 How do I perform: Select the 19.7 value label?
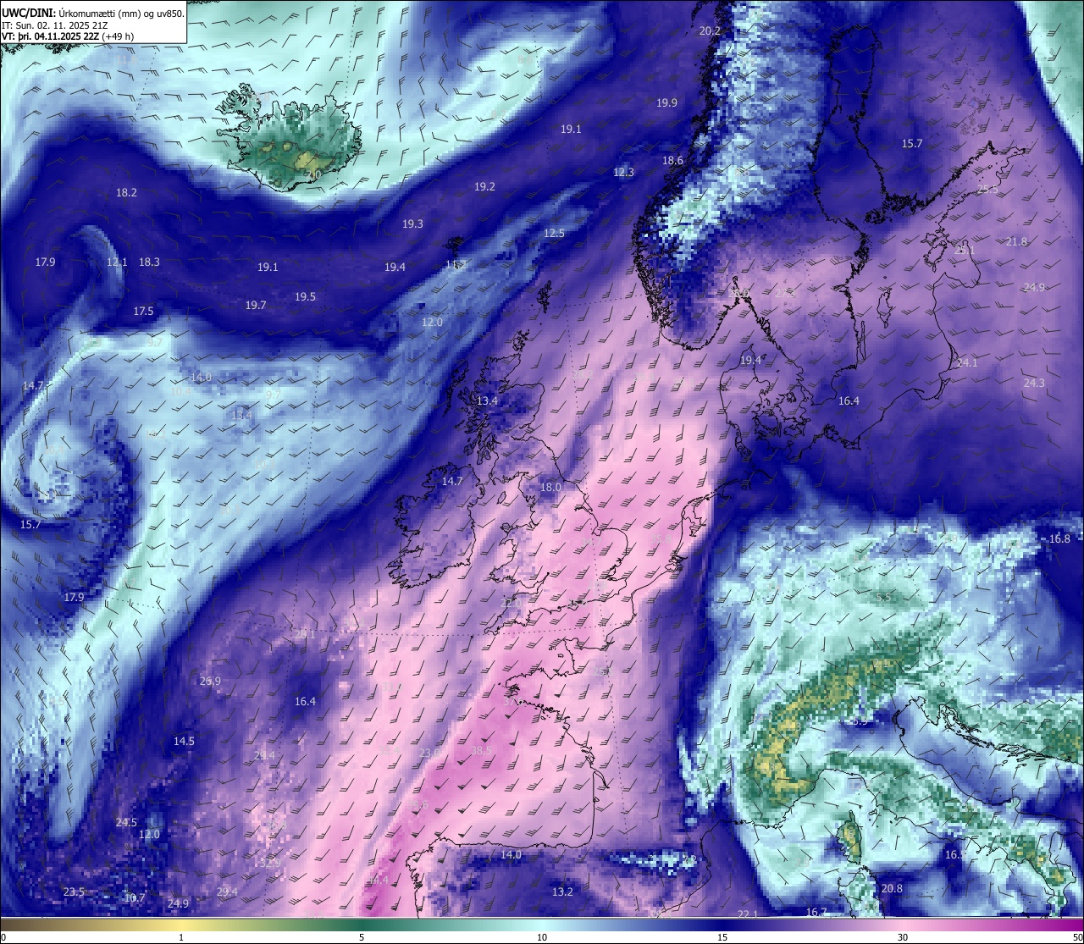point(256,305)
